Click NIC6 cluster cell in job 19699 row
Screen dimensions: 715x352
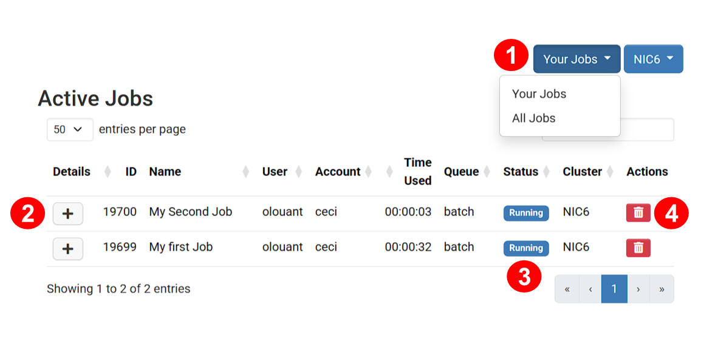(x=576, y=247)
